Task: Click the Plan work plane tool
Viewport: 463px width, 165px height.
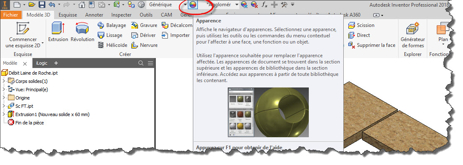Action: (443, 32)
